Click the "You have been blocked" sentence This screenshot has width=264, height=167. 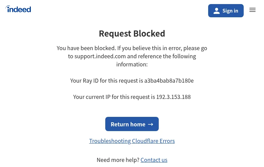(86, 48)
